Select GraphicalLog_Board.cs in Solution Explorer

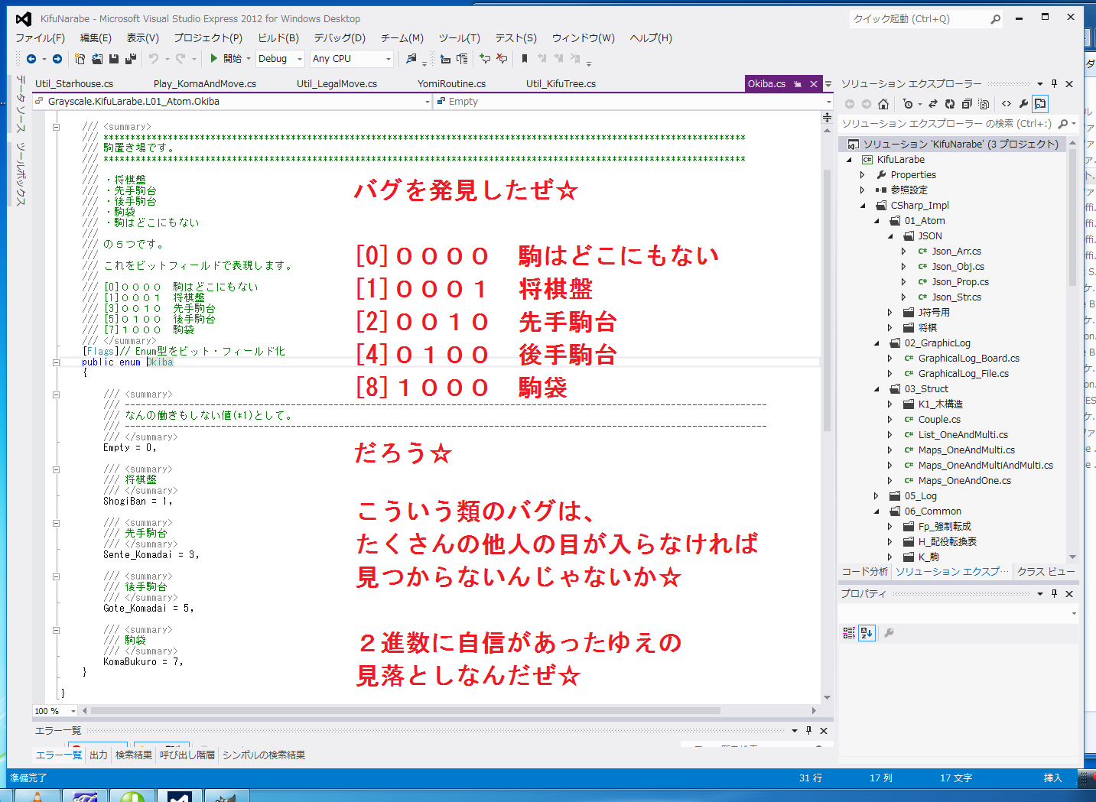[969, 359]
